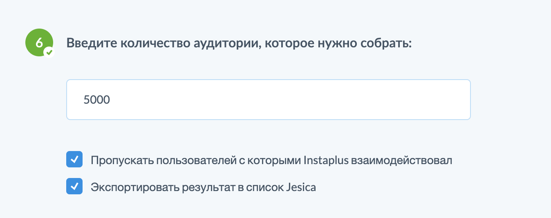Disable skipping users Instaplus interacted with
The image size is (551, 218).
74,160
